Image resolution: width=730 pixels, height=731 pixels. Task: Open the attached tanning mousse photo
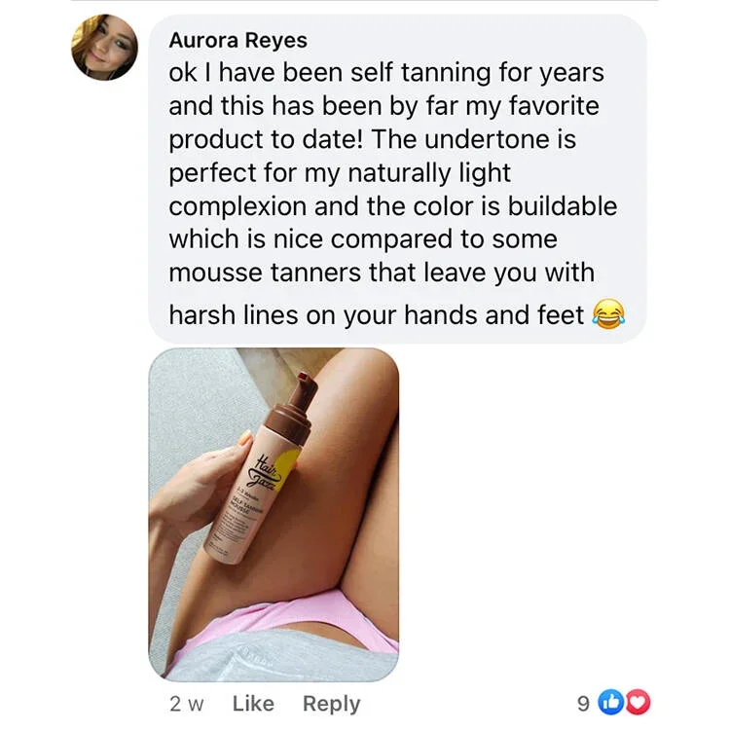coord(274,514)
